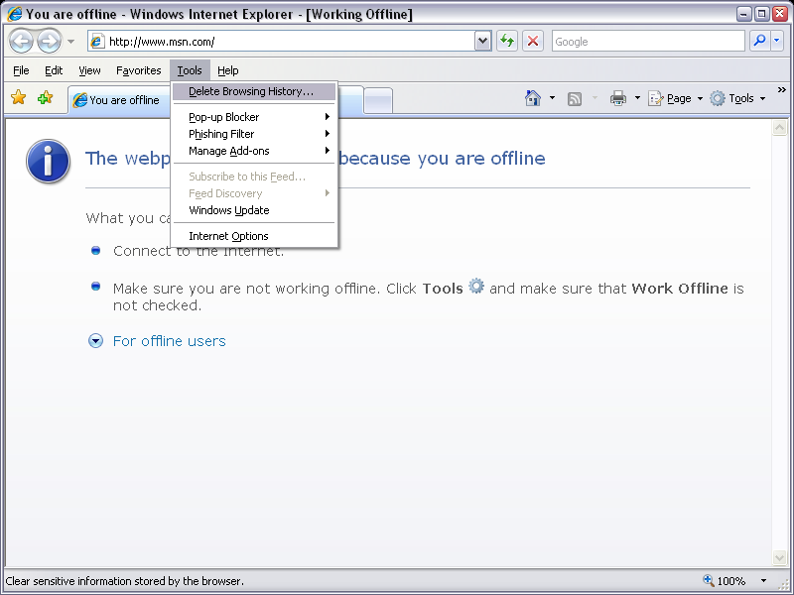Screen dimensions: 794x595
Task: Expand 'For offline users' section
Action: [x=95, y=341]
